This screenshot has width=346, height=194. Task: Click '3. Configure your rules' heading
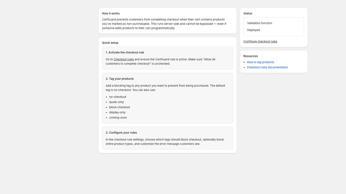tap(121, 133)
